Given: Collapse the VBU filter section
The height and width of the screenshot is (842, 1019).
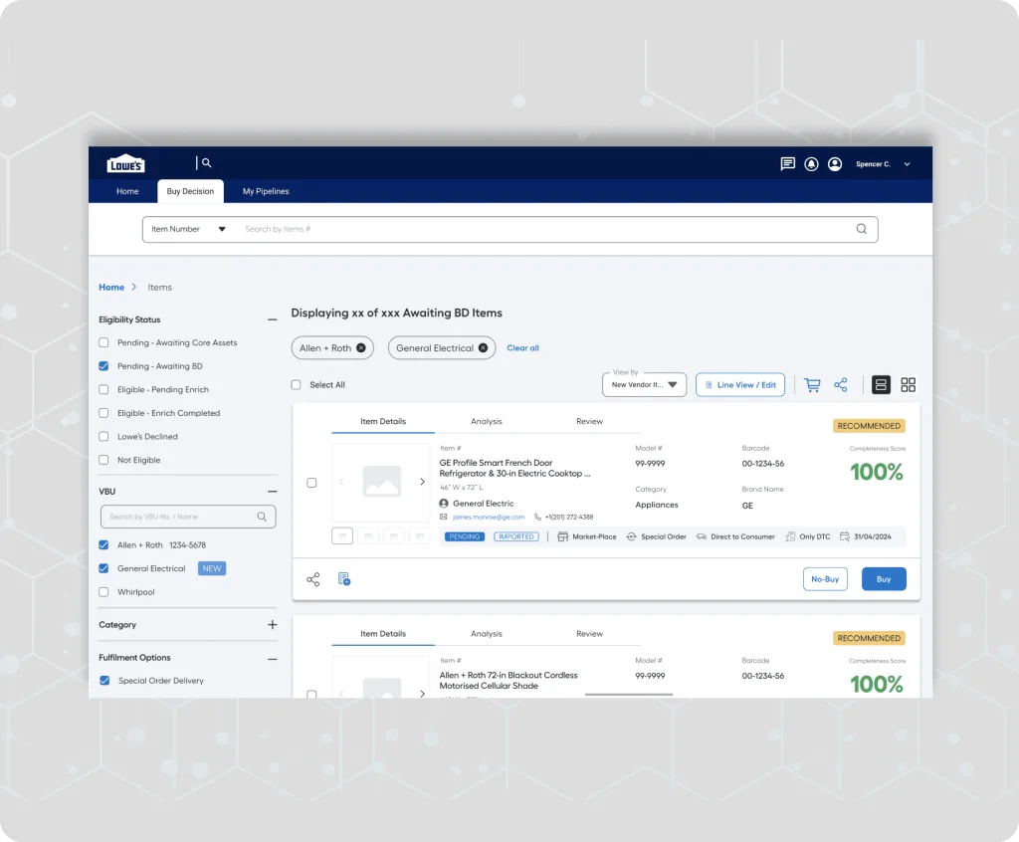Looking at the screenshot, I should click(273, 492).
